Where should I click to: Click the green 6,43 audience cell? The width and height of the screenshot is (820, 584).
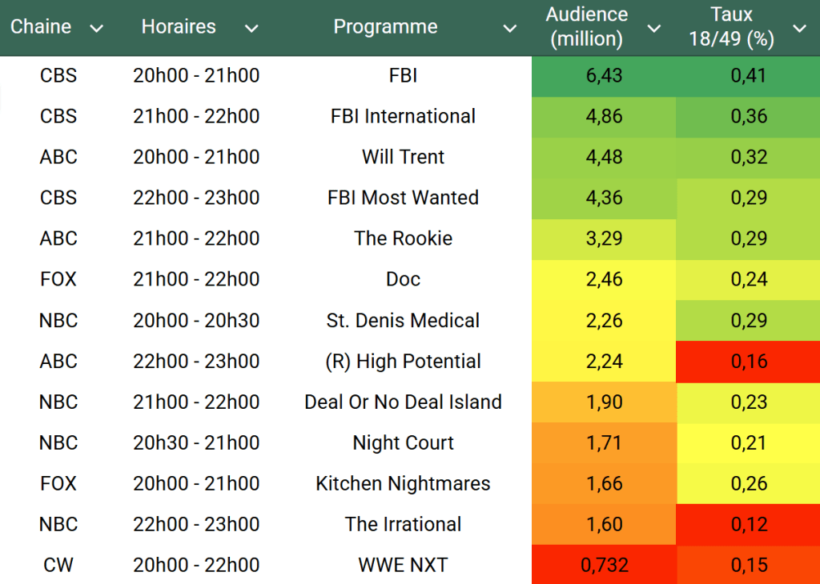(x=604, y=76)
